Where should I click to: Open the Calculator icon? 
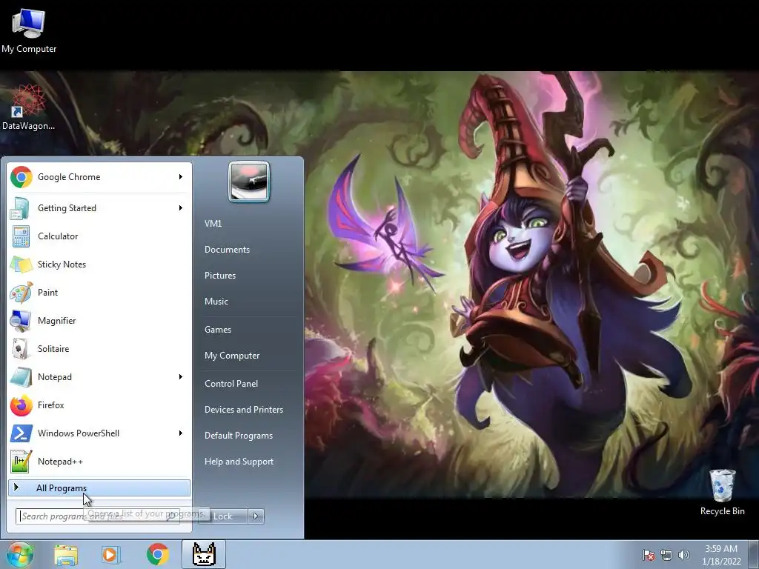[x=21, y=236]
